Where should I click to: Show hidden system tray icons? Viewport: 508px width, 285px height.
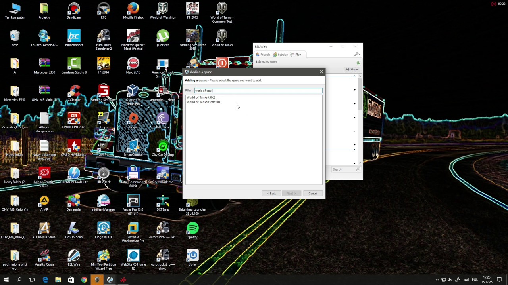[x=437, y=280]
